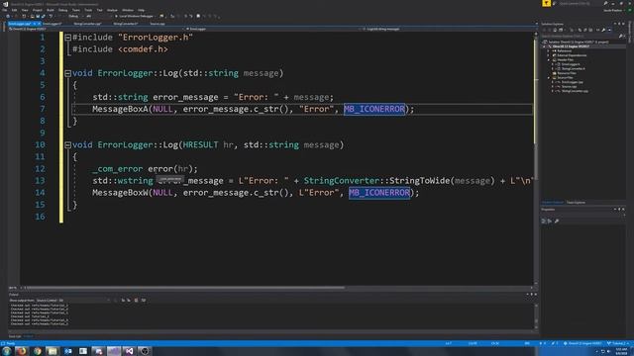Open the Error List tab at bottom

15,336
